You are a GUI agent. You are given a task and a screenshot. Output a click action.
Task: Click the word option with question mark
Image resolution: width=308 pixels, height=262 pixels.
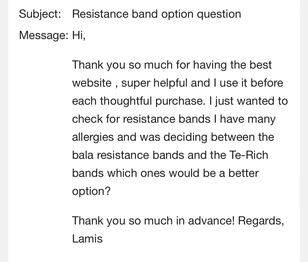pos(91,191)
